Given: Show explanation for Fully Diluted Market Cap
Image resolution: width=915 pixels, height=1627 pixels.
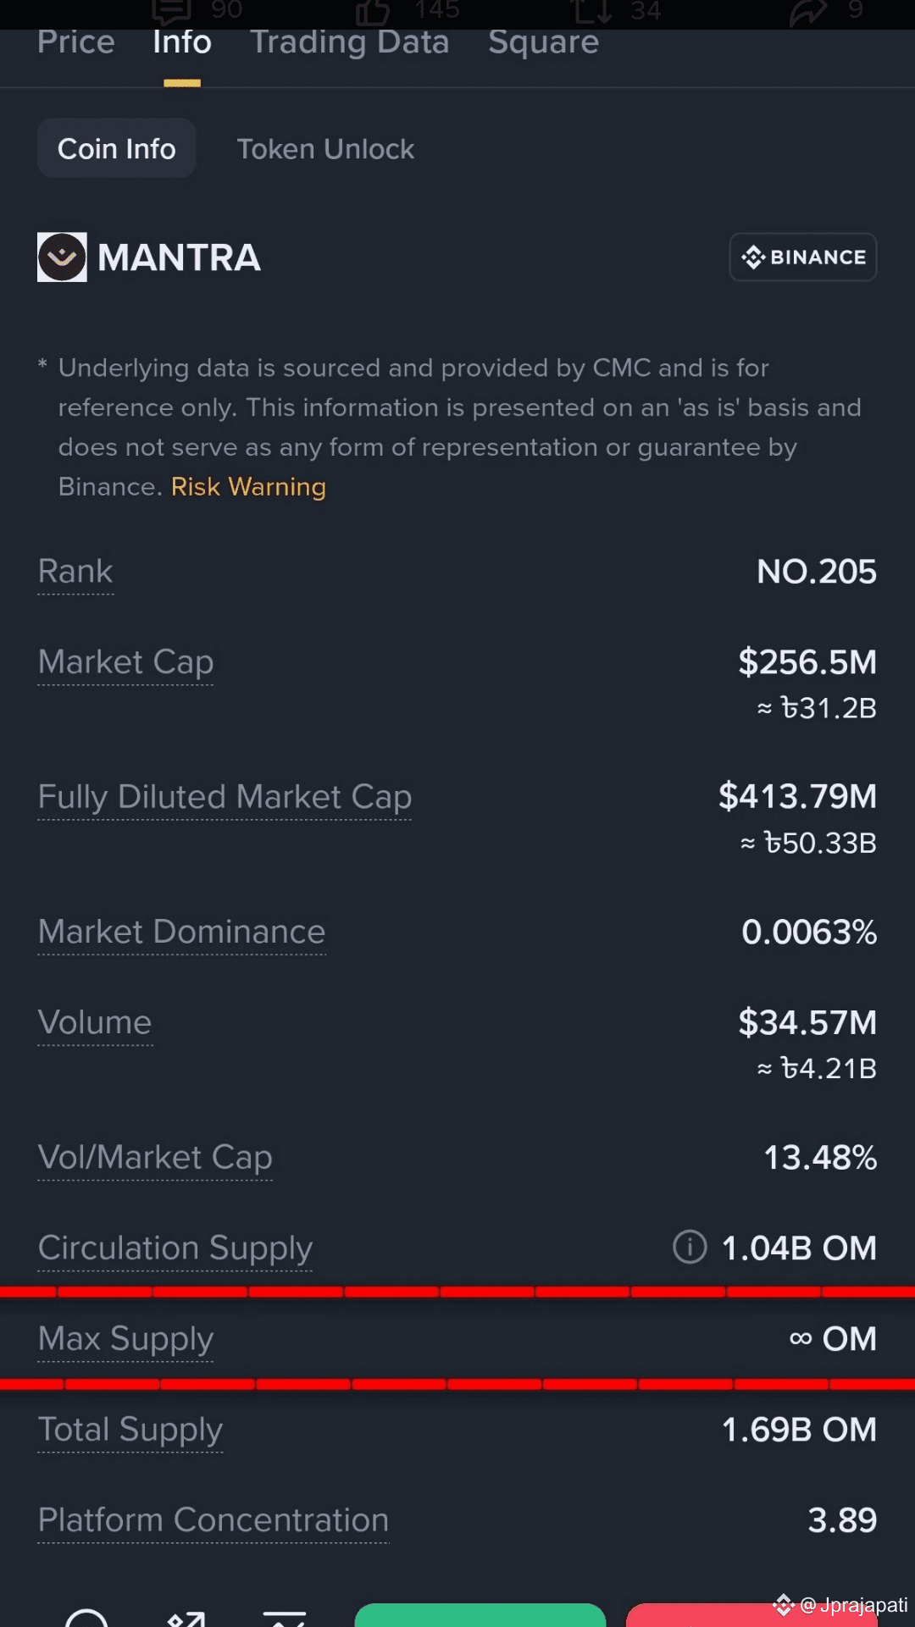Looking at the screenshot, I should (x=225, y=797).
